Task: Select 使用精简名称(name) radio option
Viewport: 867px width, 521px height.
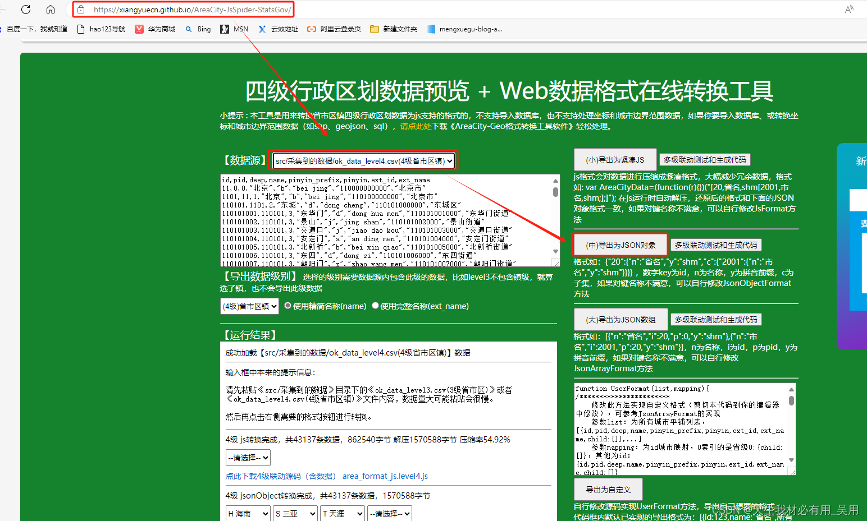Action: coord(288,306)
